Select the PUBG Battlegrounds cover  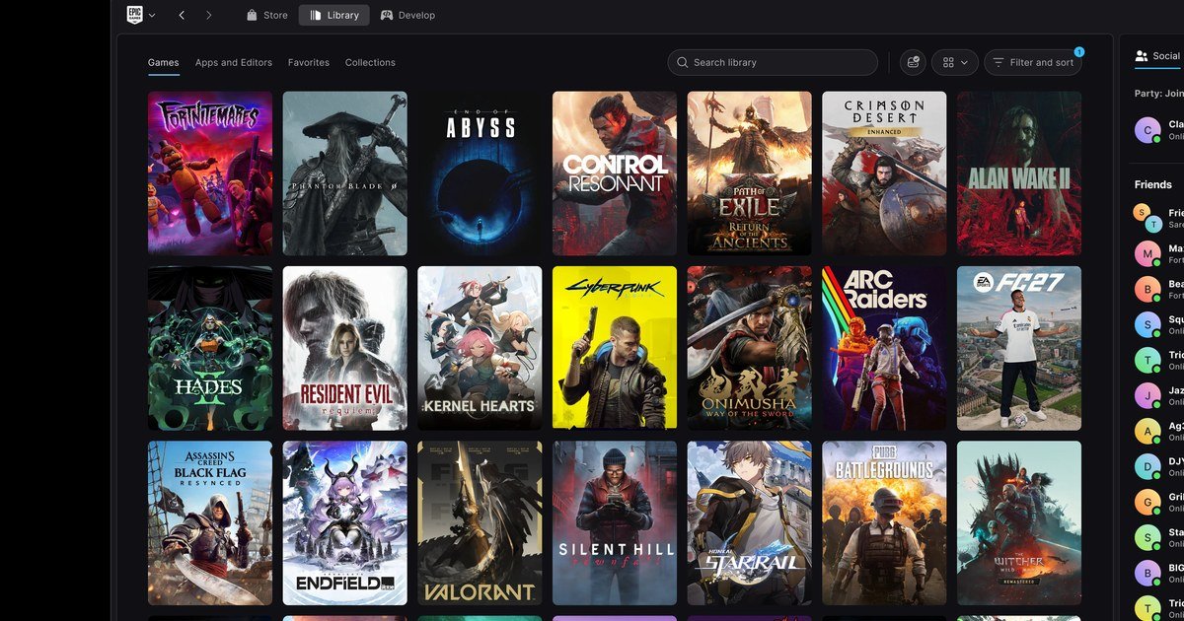coord(884,522)
